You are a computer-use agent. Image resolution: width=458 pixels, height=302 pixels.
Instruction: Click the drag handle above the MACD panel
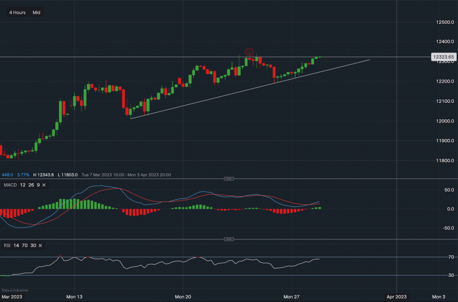pyautogui.click(x=229, y=179)
